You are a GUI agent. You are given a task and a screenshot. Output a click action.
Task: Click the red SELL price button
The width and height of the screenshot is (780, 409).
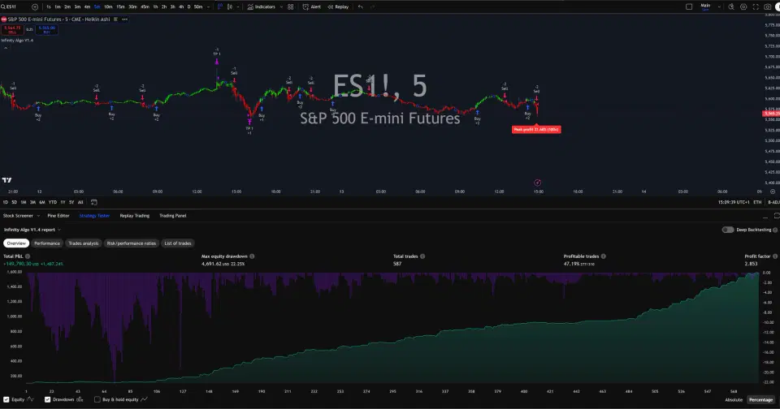tap(12, 30)
